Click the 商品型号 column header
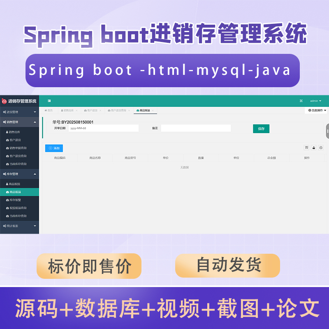Screen dimensions: 329x329 pos(130,158)
